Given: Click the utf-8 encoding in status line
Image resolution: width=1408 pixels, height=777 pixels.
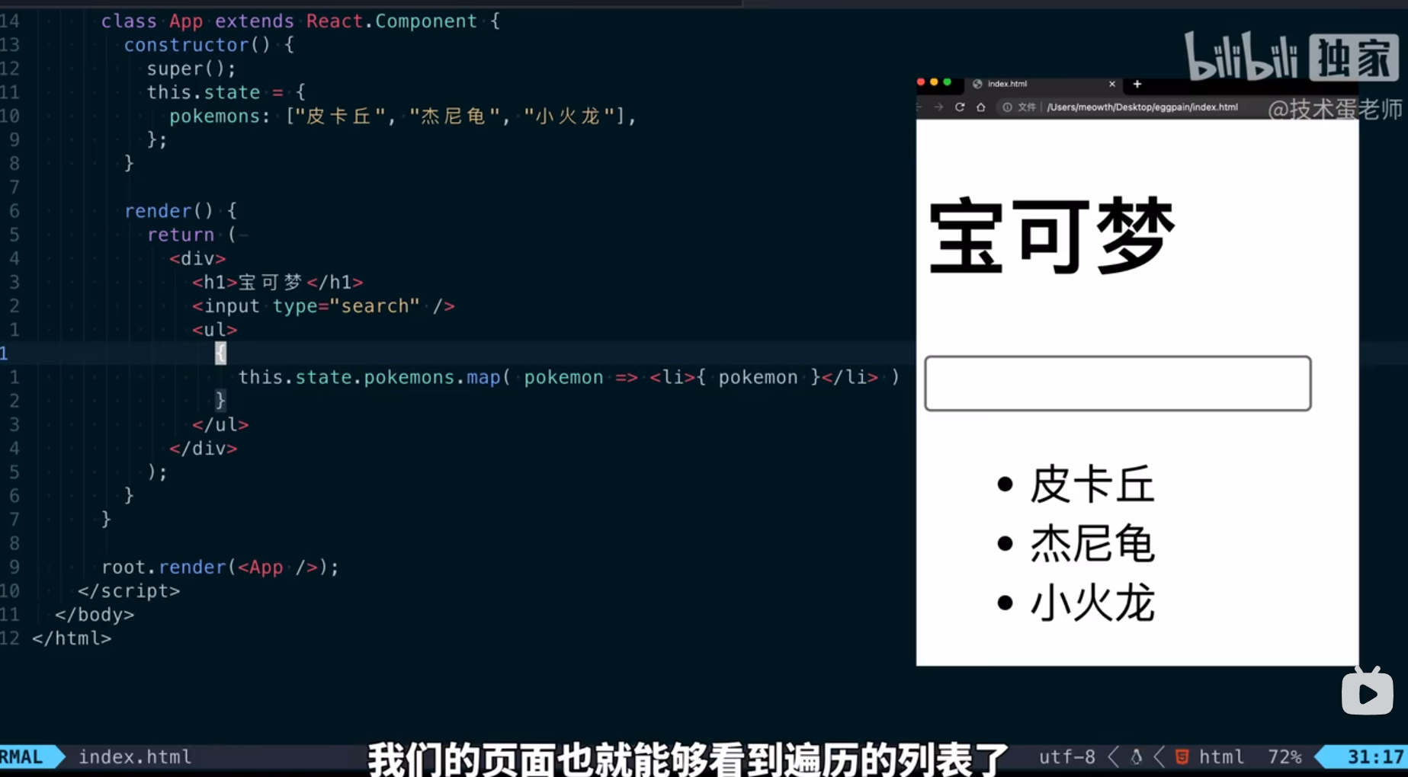Looking at the screenshot, I should pyautogui.click(x=1066, y=756).
